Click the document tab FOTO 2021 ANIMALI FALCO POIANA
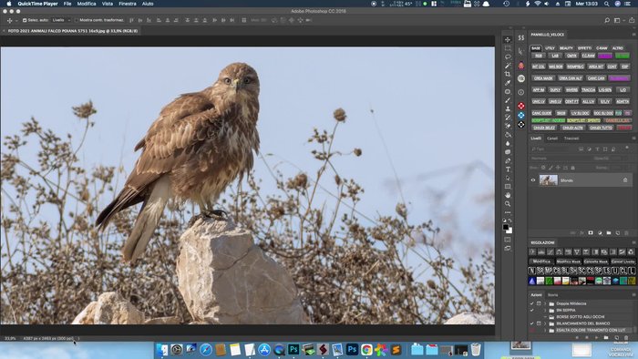 (73, 31)
